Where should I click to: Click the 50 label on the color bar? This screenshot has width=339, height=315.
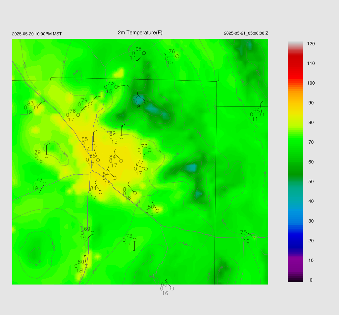pos(311,182)
